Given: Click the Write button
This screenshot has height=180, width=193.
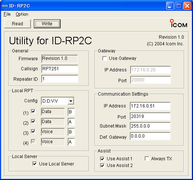Looking at the screenshot, I should point(47,24).
